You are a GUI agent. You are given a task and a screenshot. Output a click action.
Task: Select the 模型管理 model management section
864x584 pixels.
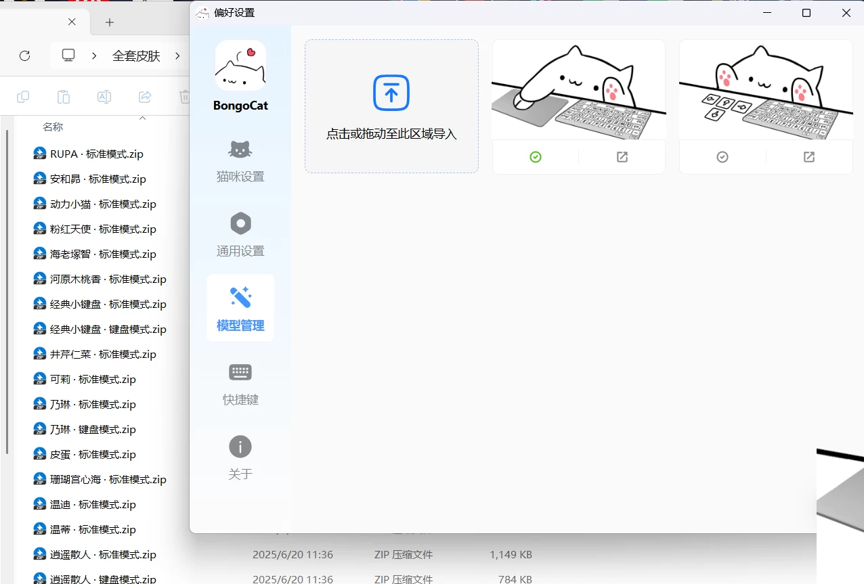click(x=240, y=308)
